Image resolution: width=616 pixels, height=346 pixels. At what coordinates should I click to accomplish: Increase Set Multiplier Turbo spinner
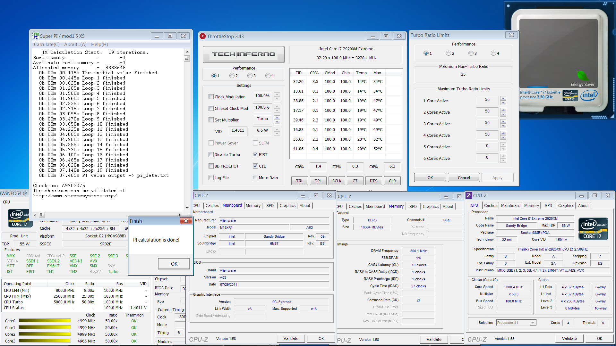click(277, 118)
